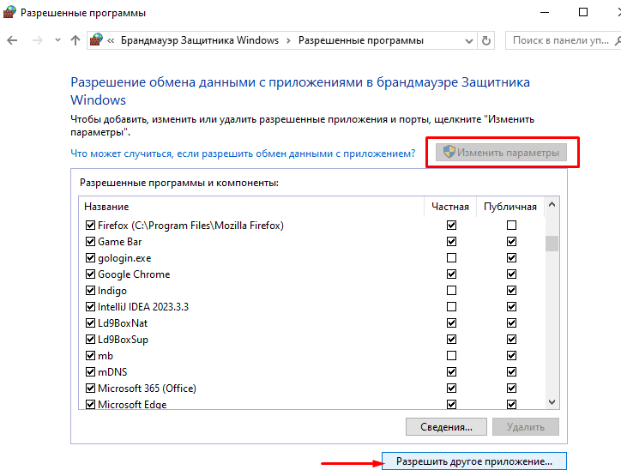Refresh the Allowed programs page
Image resolution: width=621 pixels, height=476 pixels.
pyautogui.click(x=486, y=41)
